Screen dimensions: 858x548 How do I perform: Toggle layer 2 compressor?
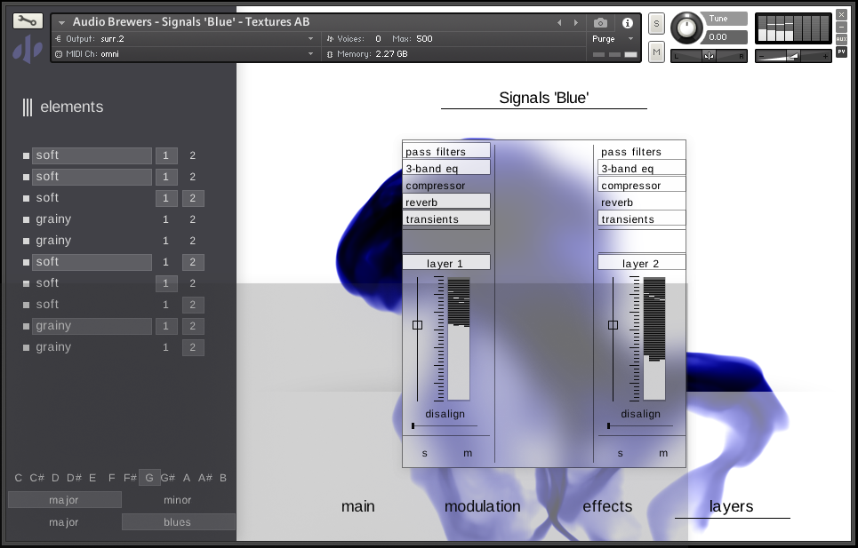[x=642, y=186]
